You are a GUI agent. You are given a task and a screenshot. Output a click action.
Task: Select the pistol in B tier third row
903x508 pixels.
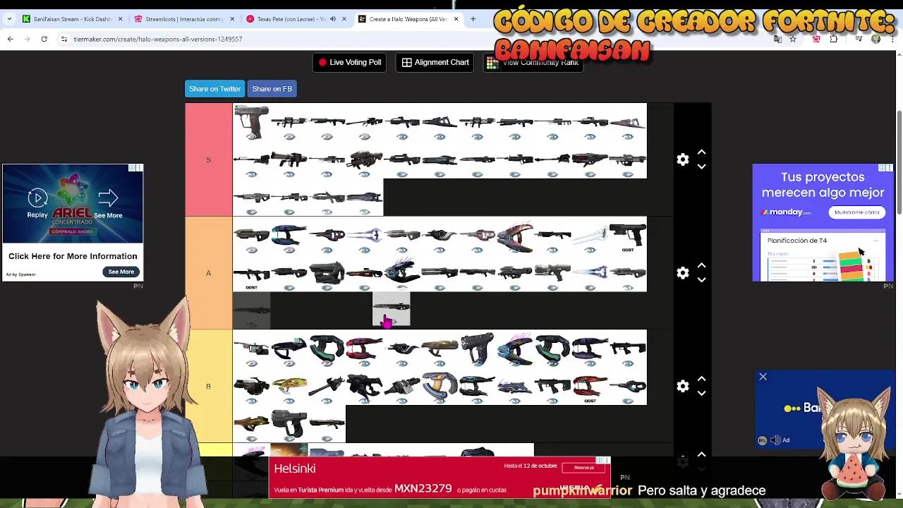point(289,424)
